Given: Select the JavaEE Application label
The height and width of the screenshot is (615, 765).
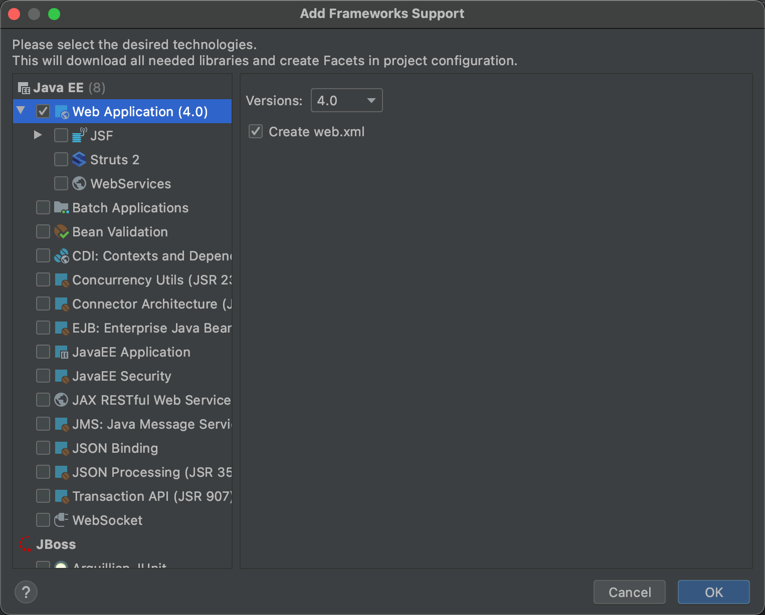Looking at the screenshot, I should point(131,352).
